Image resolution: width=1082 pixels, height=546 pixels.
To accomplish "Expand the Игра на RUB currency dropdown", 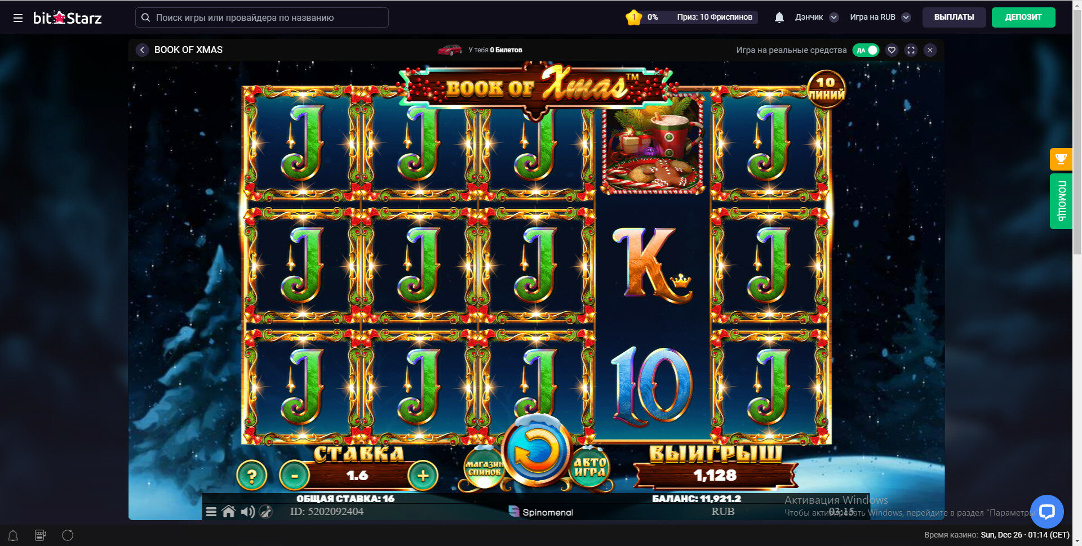I will tap(906, 17).
